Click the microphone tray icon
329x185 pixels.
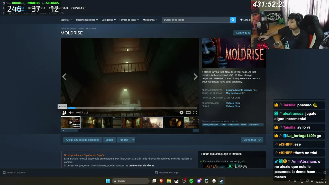(x=295, y=181)
